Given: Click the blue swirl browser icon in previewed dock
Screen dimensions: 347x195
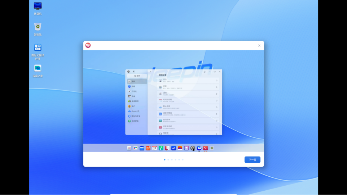Looking at the screenshot, I should pyautogui.click(x=199, y=148).
